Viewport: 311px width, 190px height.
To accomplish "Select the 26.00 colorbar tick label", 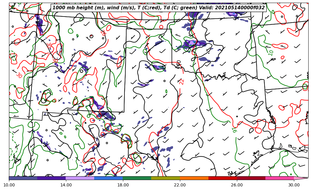I will pyautogui.click(x=237, y=185).
